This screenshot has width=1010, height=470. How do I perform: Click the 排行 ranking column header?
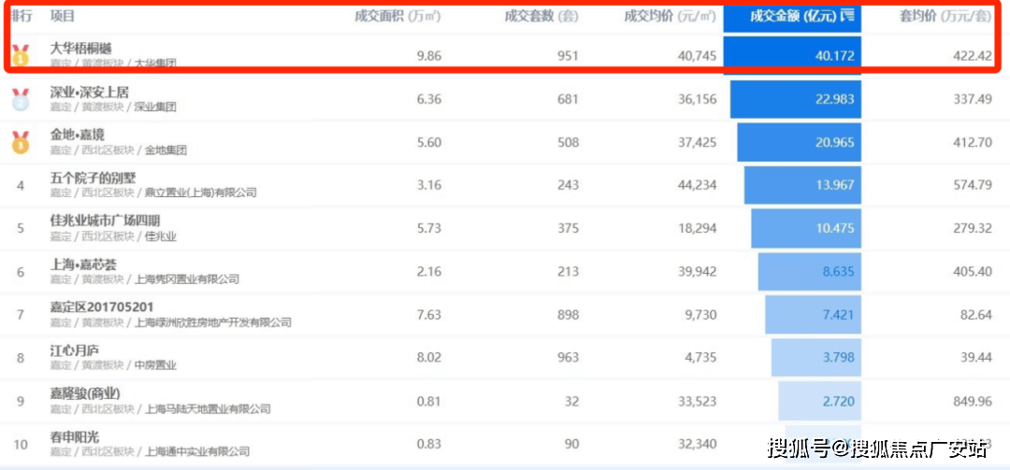pyautogui.click(x=20, y=16)
